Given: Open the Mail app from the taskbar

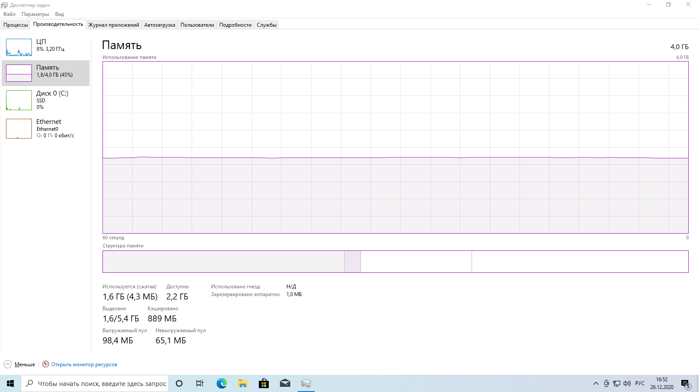Looking at the screenshot, I should 285,383.
